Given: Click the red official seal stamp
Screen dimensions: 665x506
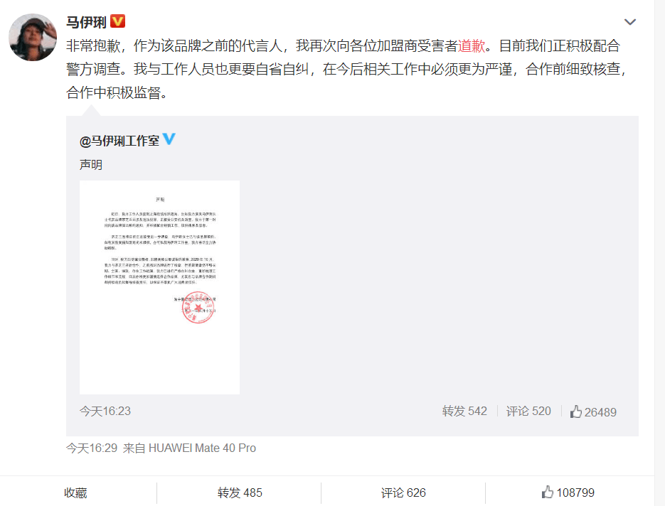Looking at the screenshot, I should (198, 307).
